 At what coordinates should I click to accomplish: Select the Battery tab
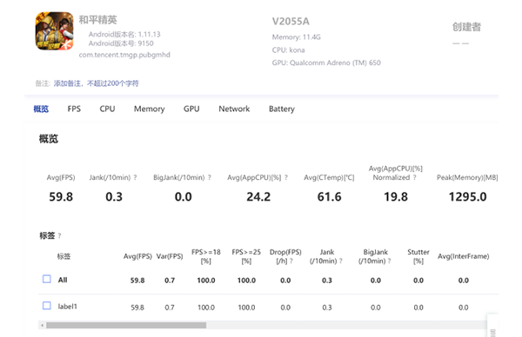coord(282,109)
